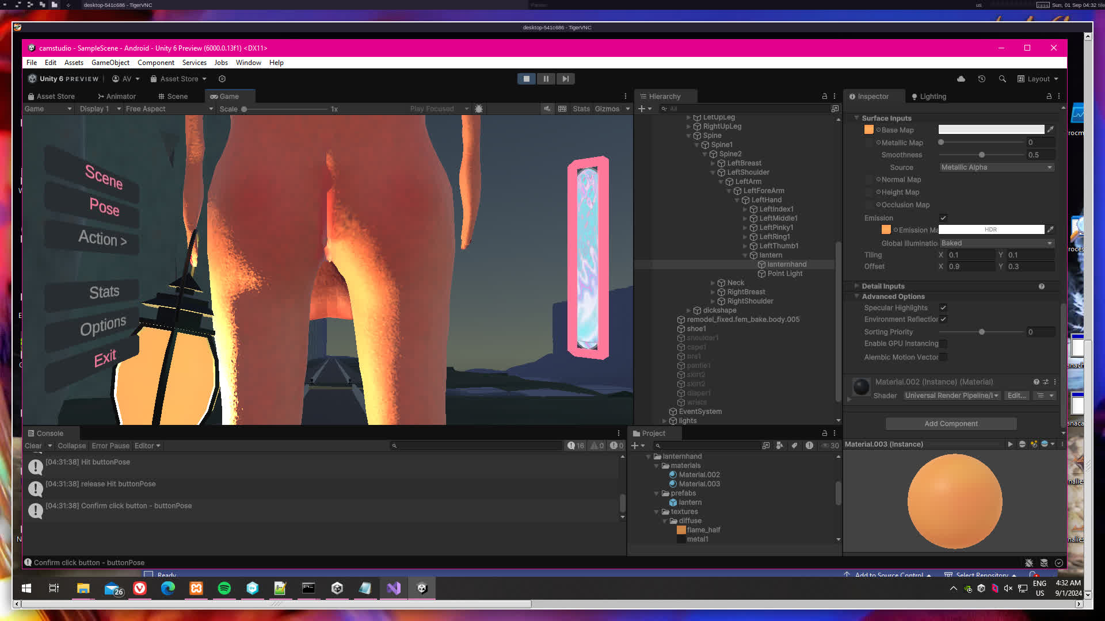Pause the game with the pause button
This screenshot has width=1105, height=621.
[x=546, y=79]
